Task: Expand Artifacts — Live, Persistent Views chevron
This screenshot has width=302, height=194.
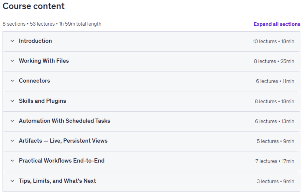Action: coord(12,141)
